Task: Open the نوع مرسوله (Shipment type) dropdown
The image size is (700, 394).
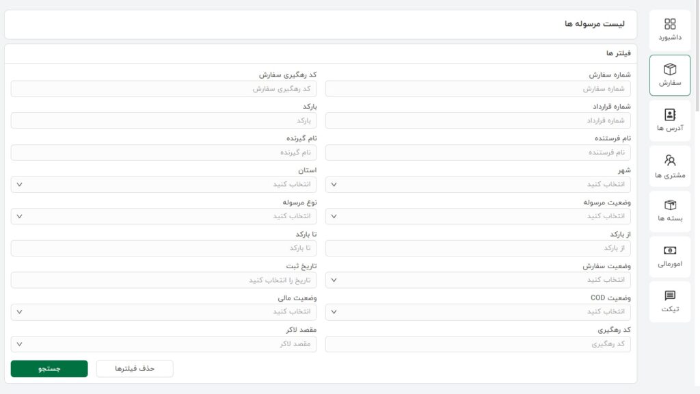Action: click(164, 216)
